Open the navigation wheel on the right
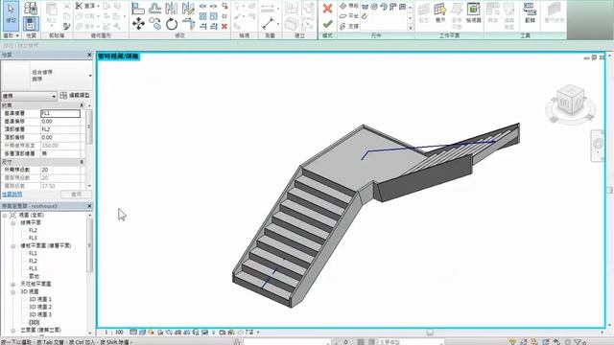The width and height of the screenshot is (614, 345). [x=598, y=145]
